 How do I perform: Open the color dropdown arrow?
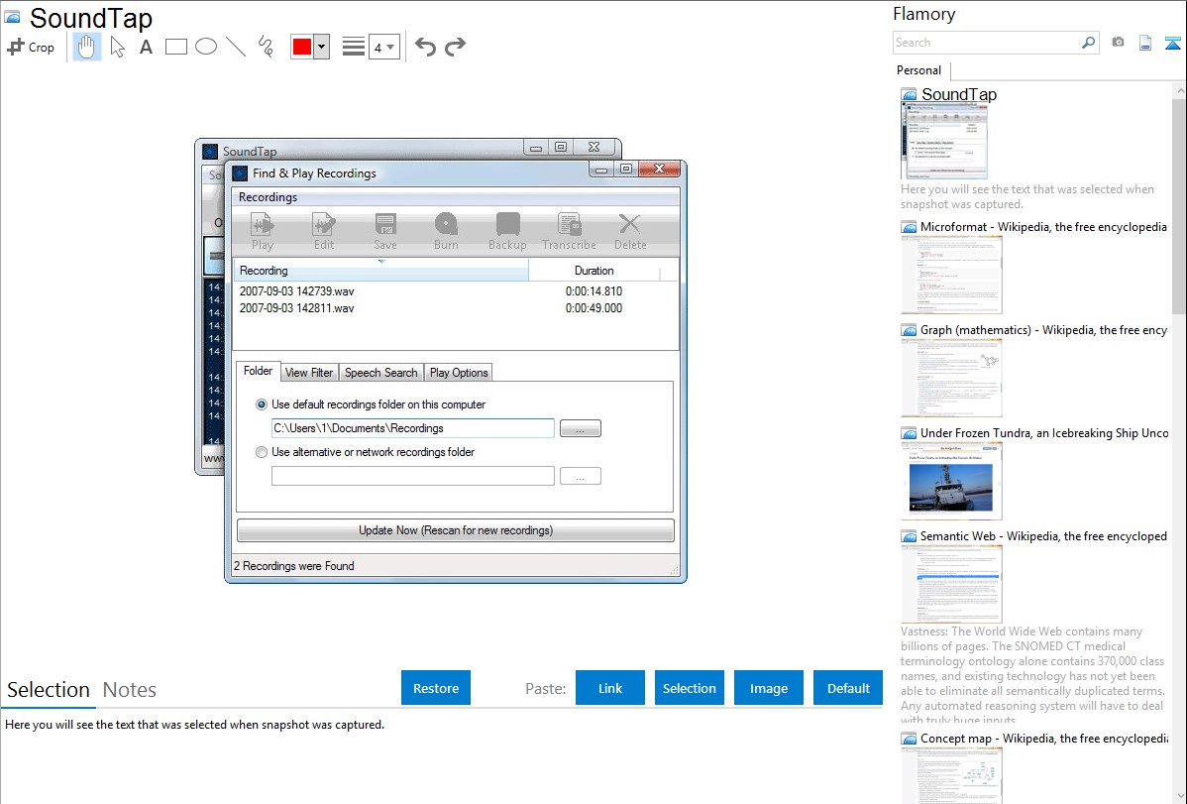[x=321, y=47]
